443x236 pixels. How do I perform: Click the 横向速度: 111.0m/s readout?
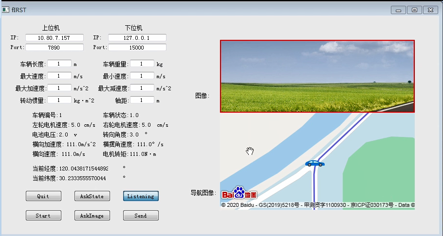click(x=59, y=154)
